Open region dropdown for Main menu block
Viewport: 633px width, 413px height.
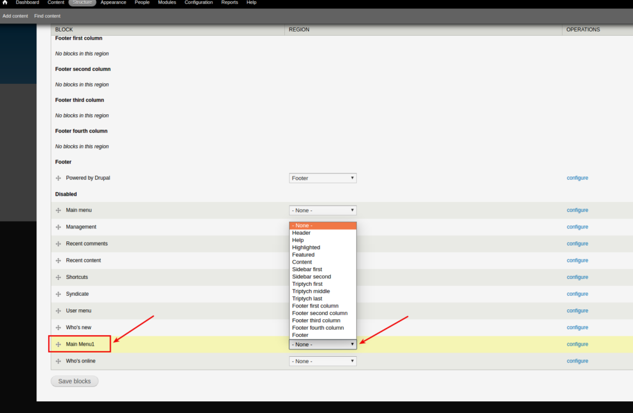(x=323, y=210)
